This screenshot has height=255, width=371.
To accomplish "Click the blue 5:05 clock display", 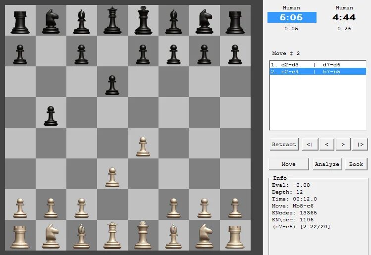I will coord(292,17).
